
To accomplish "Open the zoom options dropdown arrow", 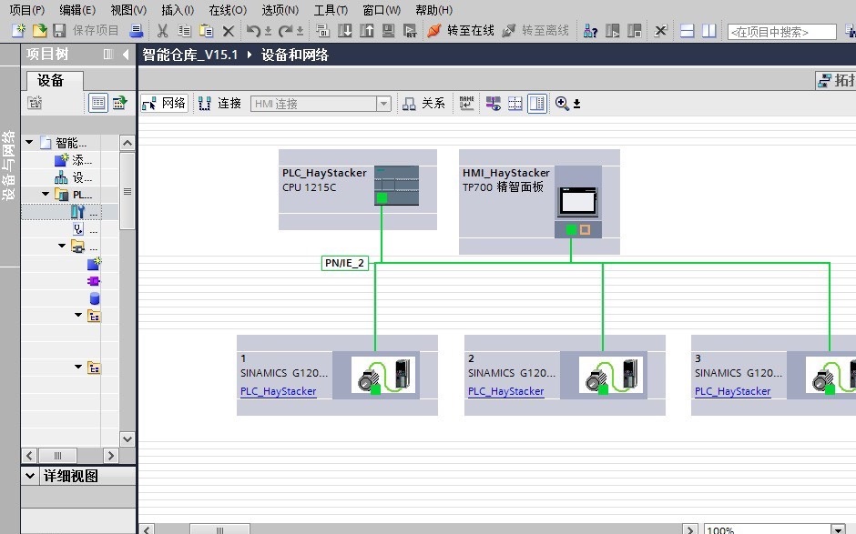I will coord(576,104).
